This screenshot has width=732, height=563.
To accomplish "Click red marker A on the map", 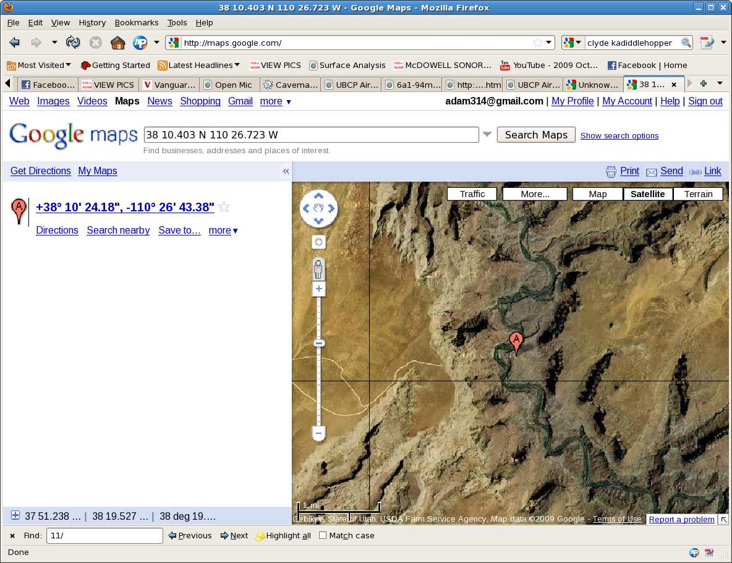I will pyautogui.click(x=516, y=341).
